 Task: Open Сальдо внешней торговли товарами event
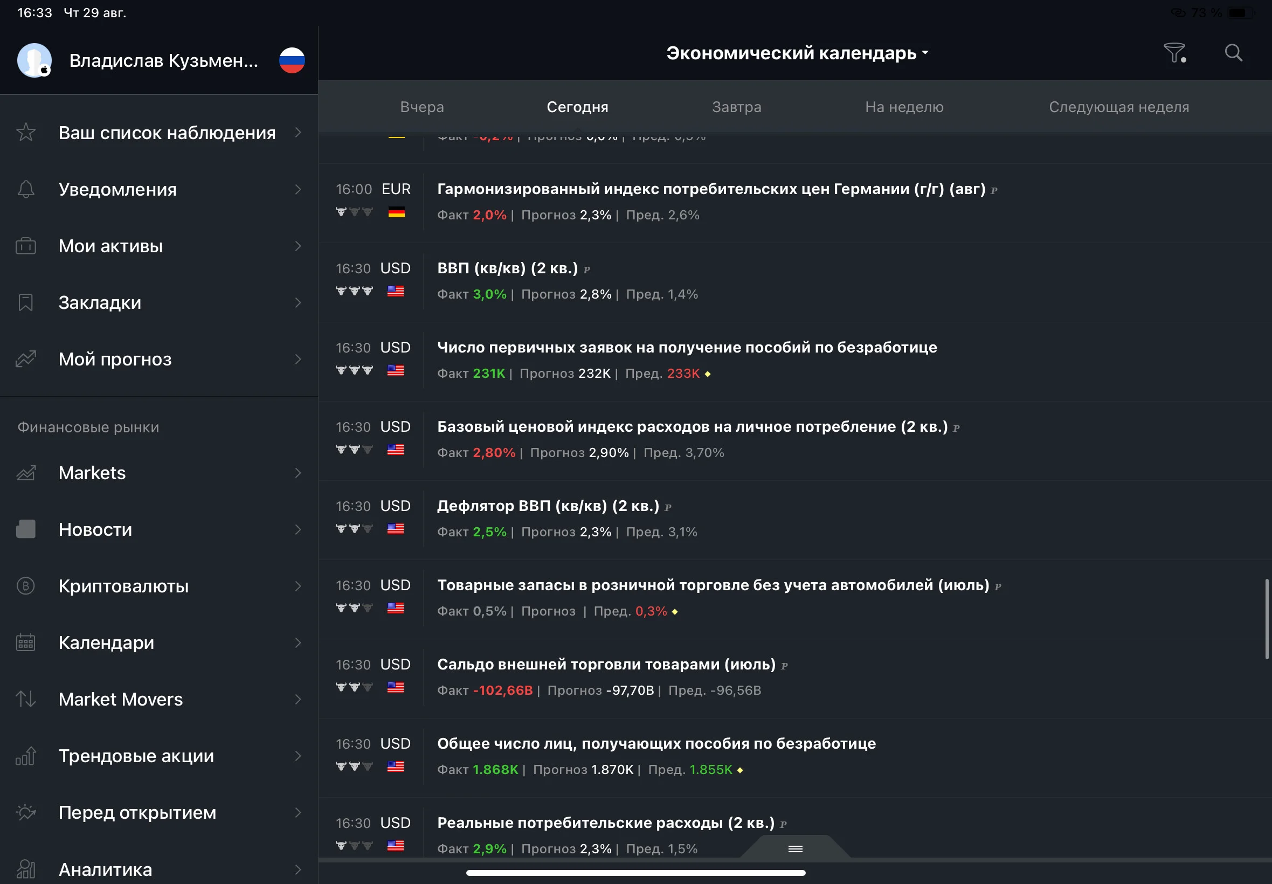pos(794,678)
